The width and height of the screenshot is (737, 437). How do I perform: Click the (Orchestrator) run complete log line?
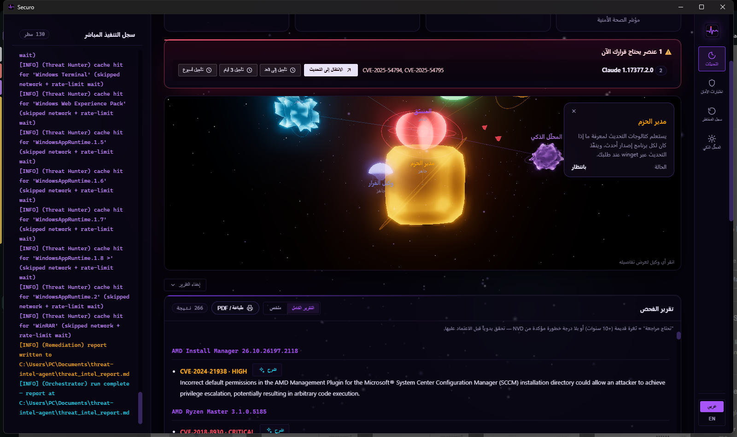click(74, 398)
